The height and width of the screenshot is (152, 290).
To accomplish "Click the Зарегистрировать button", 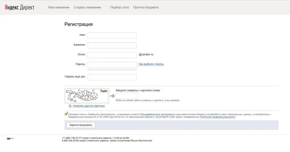I will coord(81,125).
